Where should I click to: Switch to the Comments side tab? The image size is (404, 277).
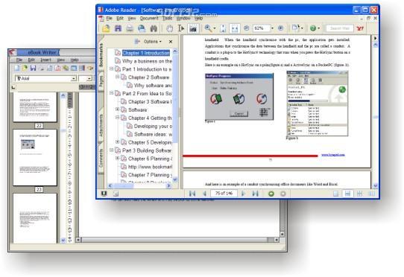pos(101,158)
